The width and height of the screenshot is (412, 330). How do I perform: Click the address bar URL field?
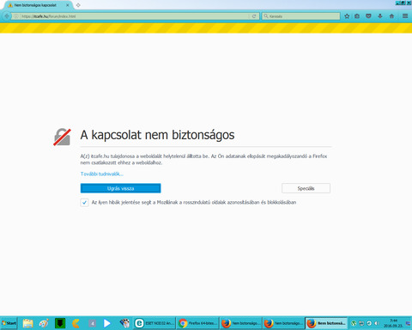pyautogui.click(x=135, y=16)
